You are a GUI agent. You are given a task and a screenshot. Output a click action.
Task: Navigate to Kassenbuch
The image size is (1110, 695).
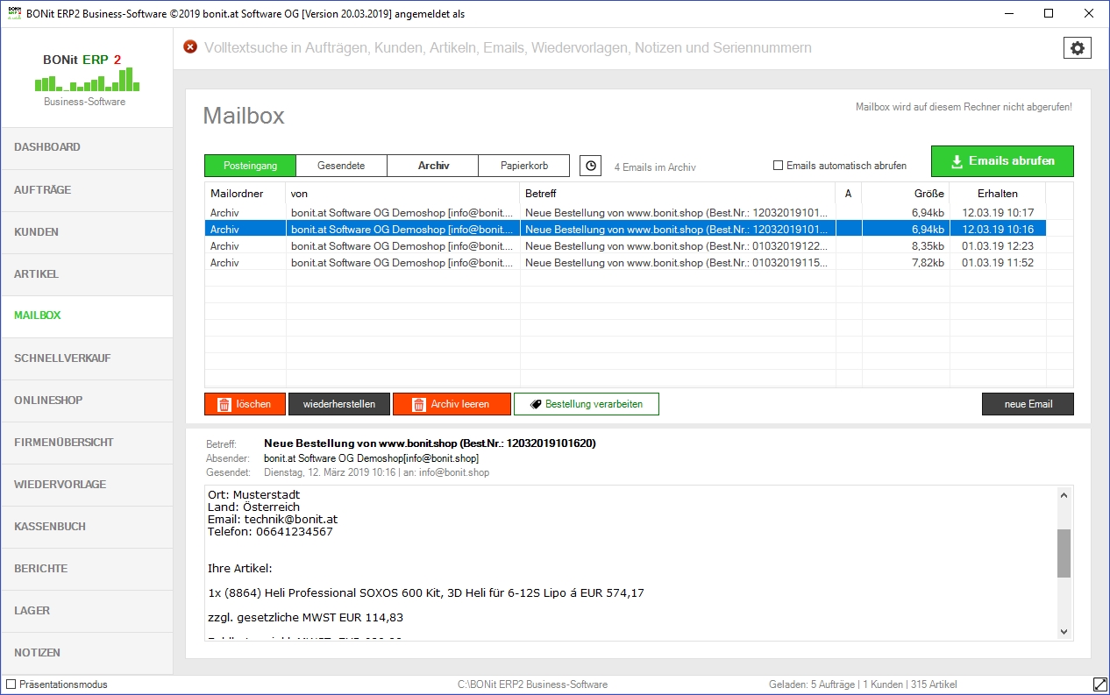tap(86, 526)
